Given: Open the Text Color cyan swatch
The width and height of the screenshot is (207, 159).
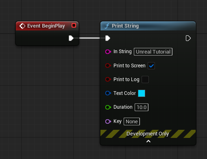Looking at the screenshot, I should click(142, 93).
